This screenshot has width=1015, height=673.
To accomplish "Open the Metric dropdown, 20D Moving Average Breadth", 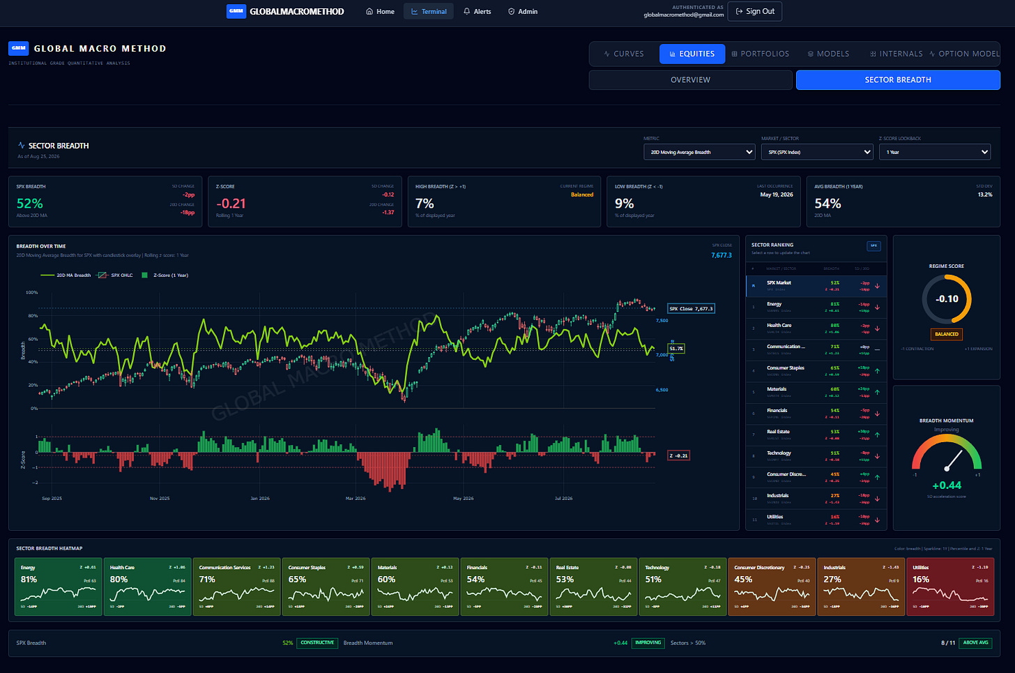I will 699,152.
